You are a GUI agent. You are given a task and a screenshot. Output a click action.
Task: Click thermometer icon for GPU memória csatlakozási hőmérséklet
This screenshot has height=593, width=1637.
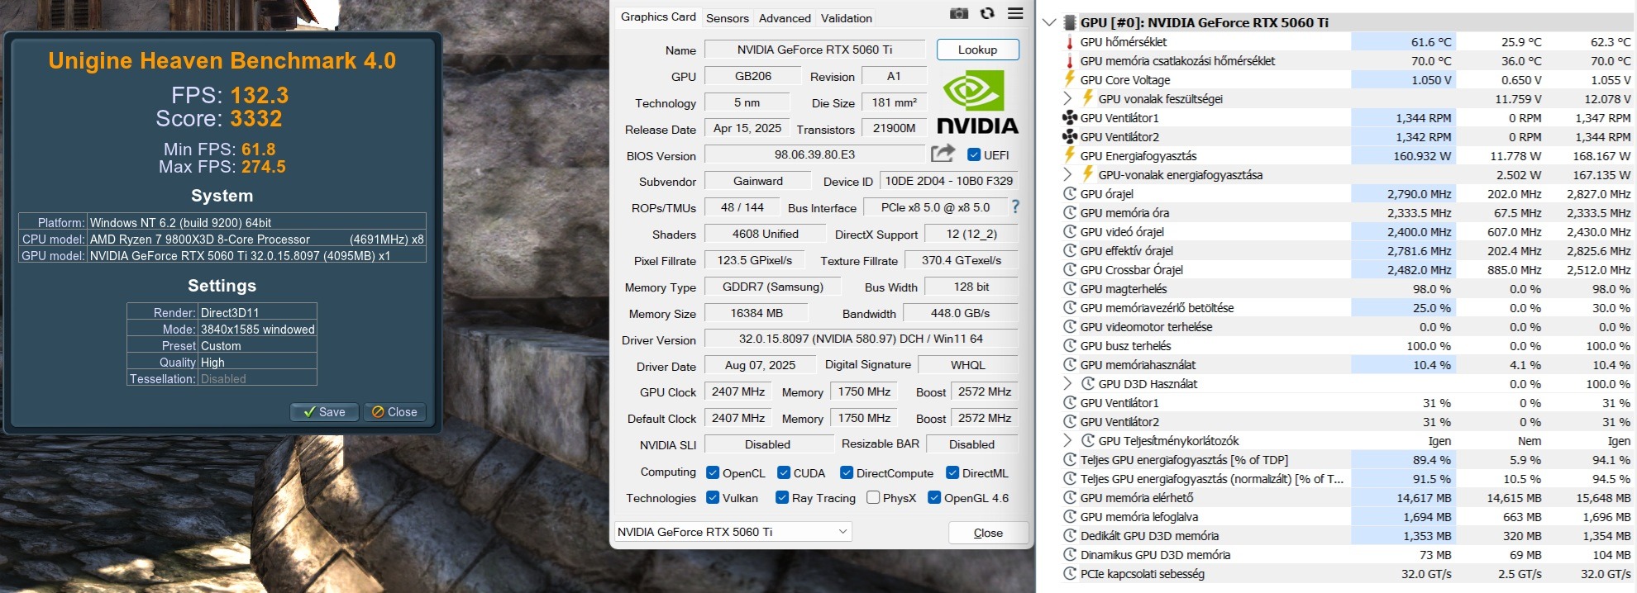click(x=1069, y=61)
